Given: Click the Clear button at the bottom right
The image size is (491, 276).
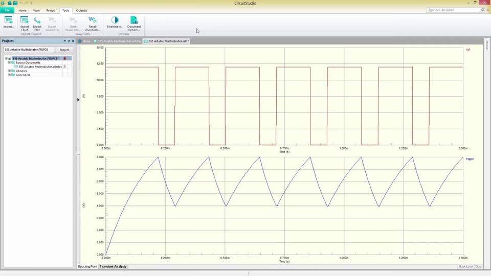Looking at the screenshot, I should pos(479,267).
